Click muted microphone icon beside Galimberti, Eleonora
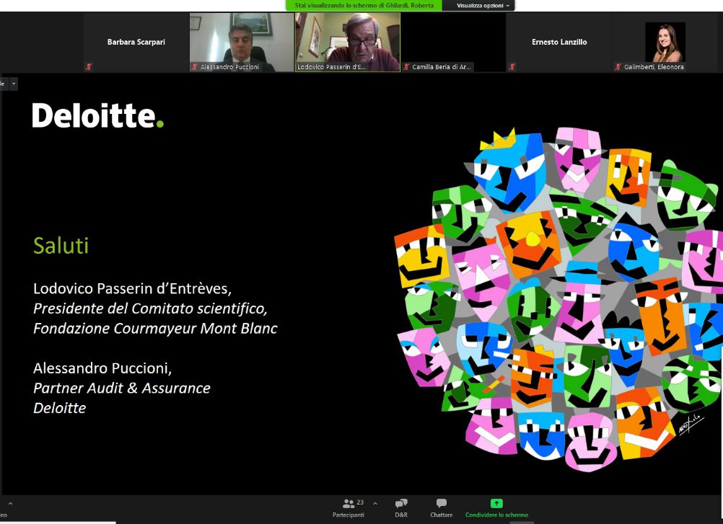The image size is (723, 524). coord(618,67)
